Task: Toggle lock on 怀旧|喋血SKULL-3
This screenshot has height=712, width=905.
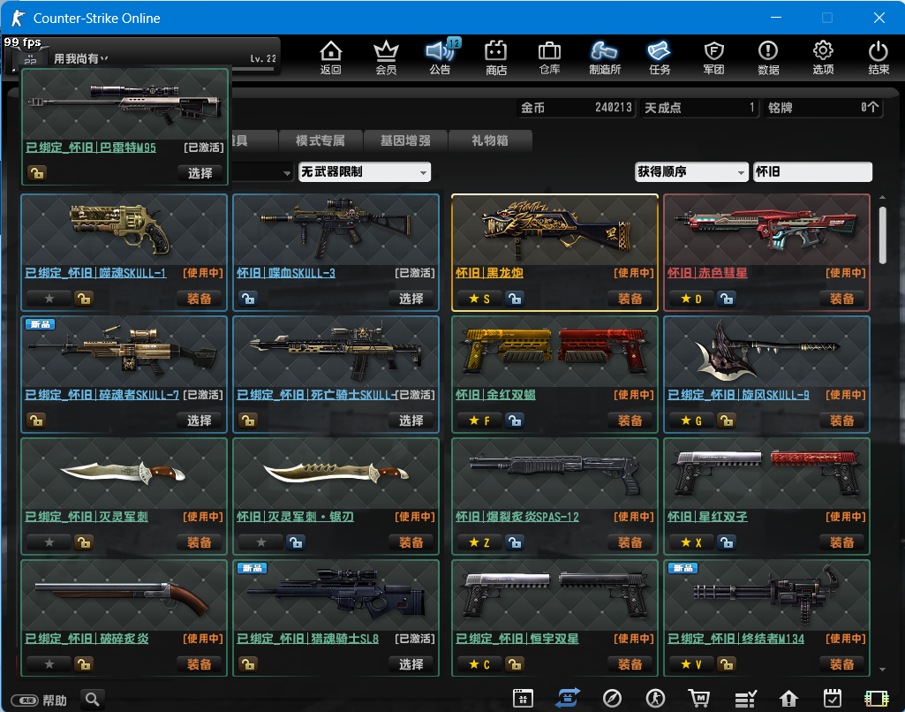Action: pos(248,299)
